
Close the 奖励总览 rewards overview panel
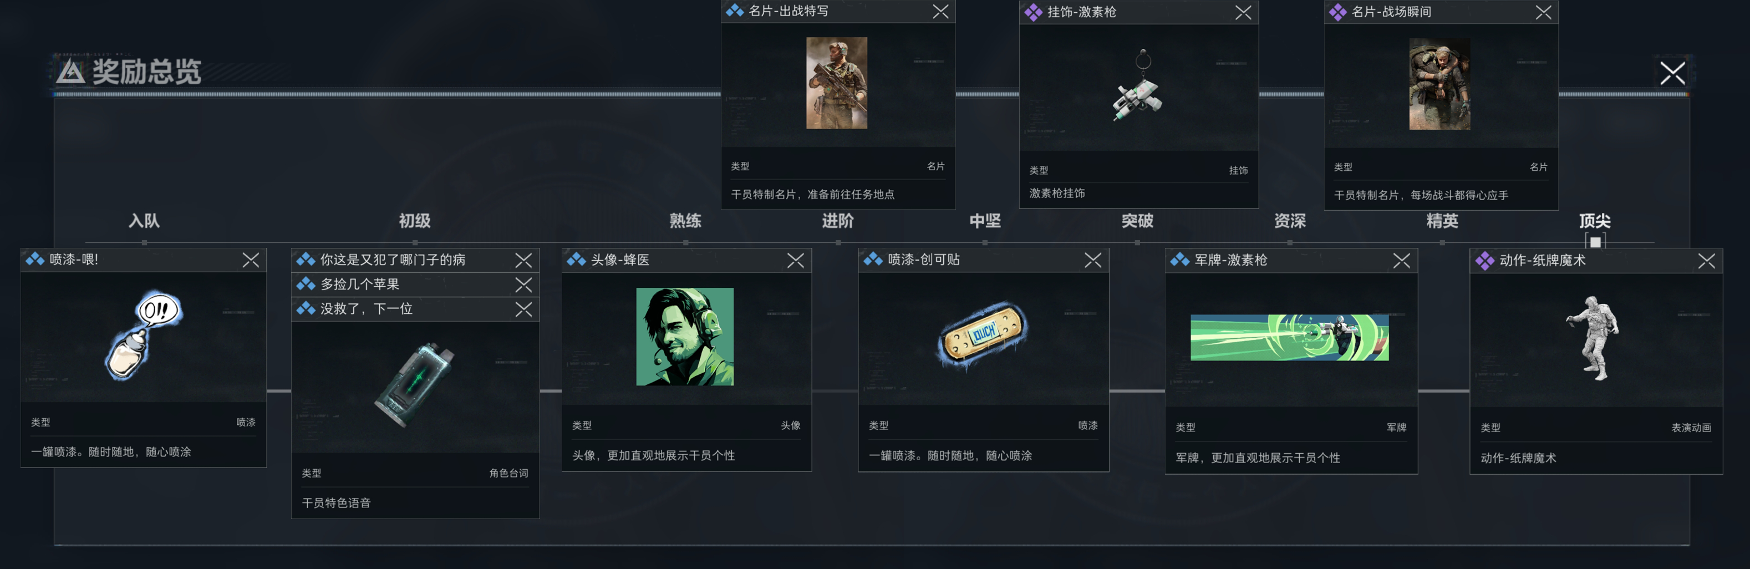pyautogui.click(x=1672, y=73)
